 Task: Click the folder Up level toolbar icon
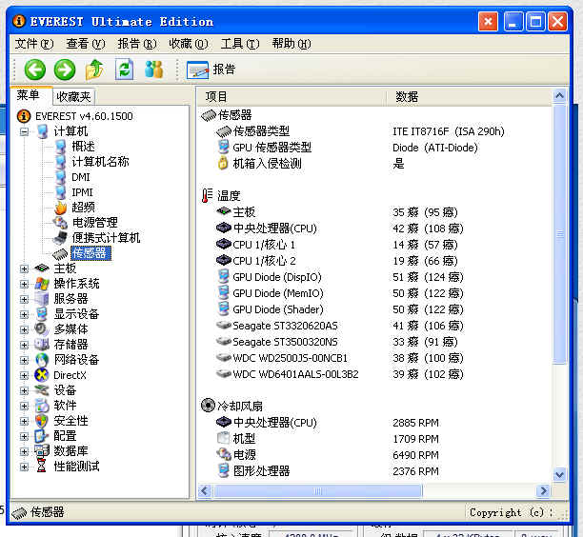pyautogui.click(x=94, y=70)
